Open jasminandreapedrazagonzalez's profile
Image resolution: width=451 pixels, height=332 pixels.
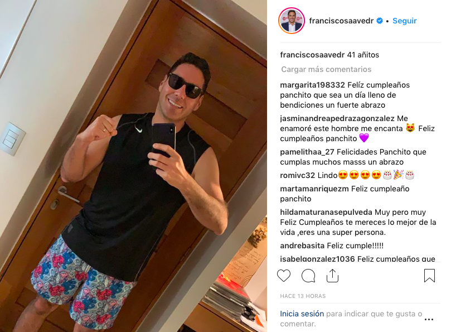(337, 118)
